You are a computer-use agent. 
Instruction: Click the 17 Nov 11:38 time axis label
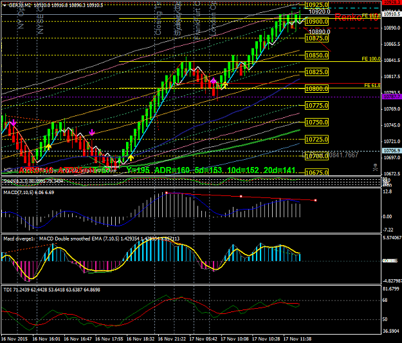297,339
